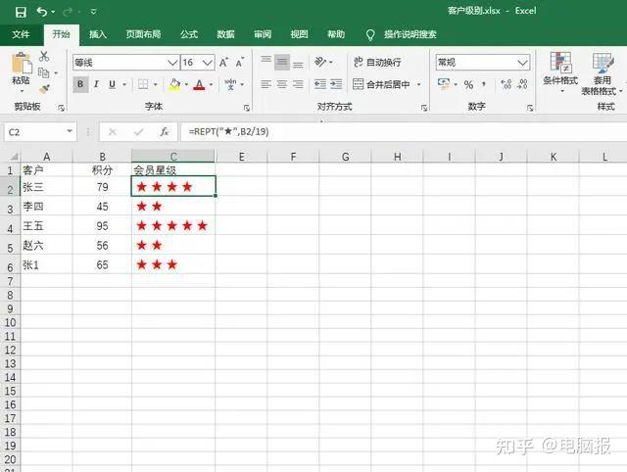Switch to the 视图 tab
The height and width of the screenshot is (472, 627).
299,34
